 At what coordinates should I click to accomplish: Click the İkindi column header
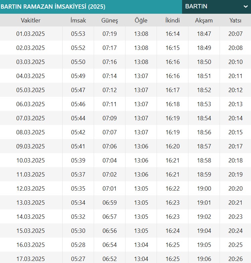[x=172, y=20]
